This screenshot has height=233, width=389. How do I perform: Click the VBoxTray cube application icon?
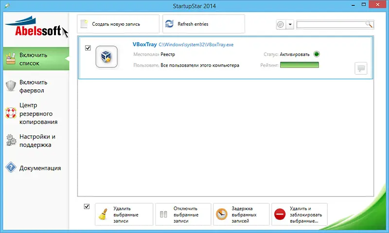coord(106,57)
